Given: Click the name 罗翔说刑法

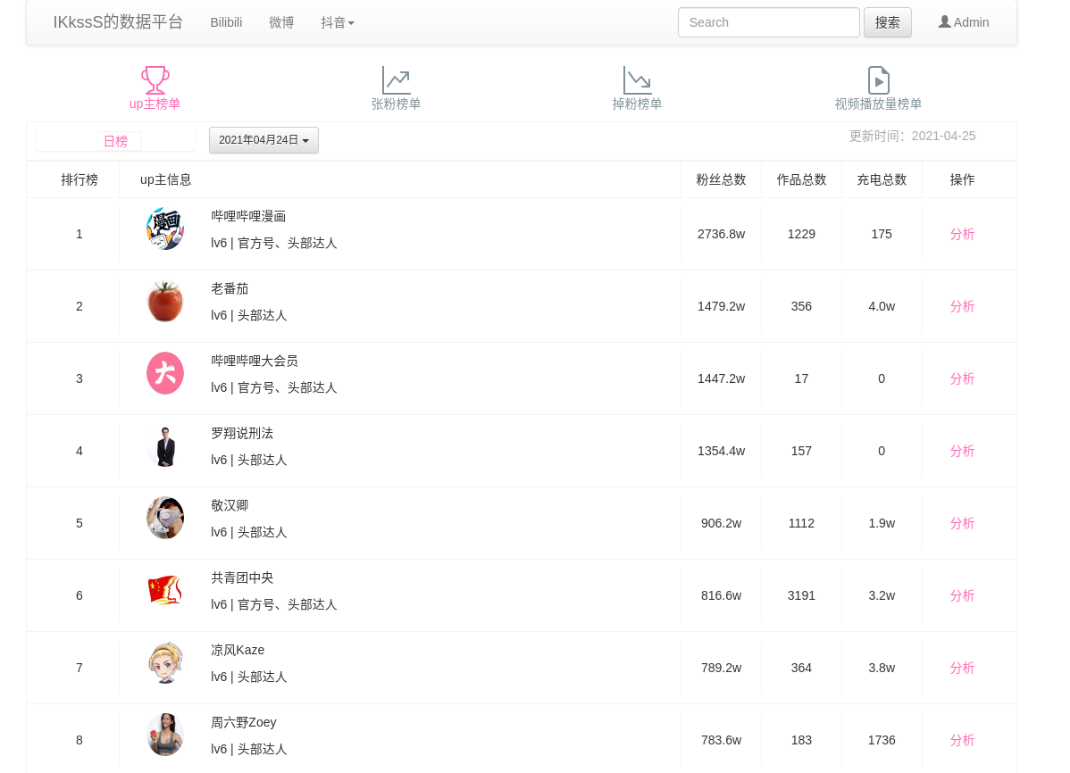Looking at the screenshot, I should 242,433.
